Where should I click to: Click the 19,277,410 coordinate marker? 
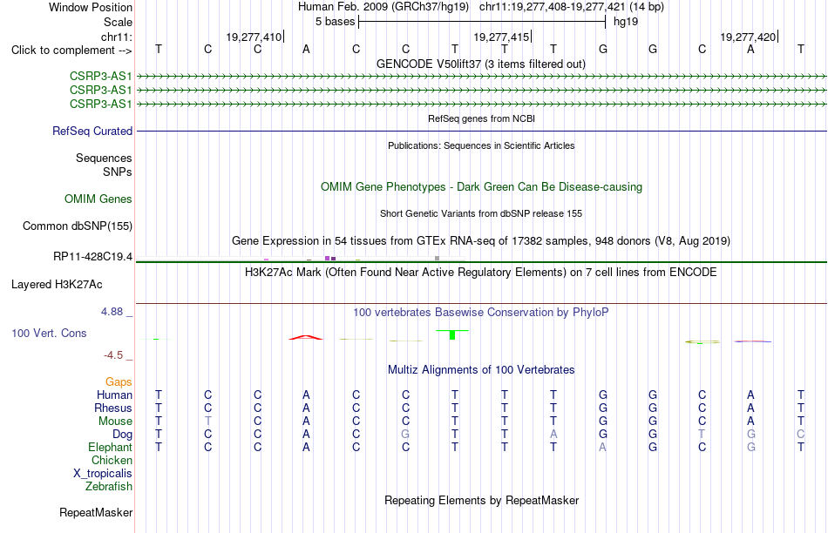(254, 37)
